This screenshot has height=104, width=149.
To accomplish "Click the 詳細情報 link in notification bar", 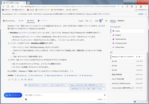I will (x=141, y=14).
